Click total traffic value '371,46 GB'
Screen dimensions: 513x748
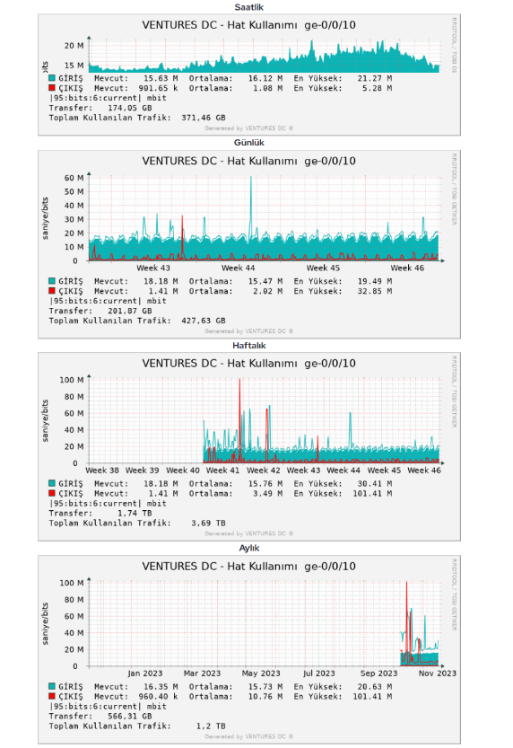[x=204, y=118]
